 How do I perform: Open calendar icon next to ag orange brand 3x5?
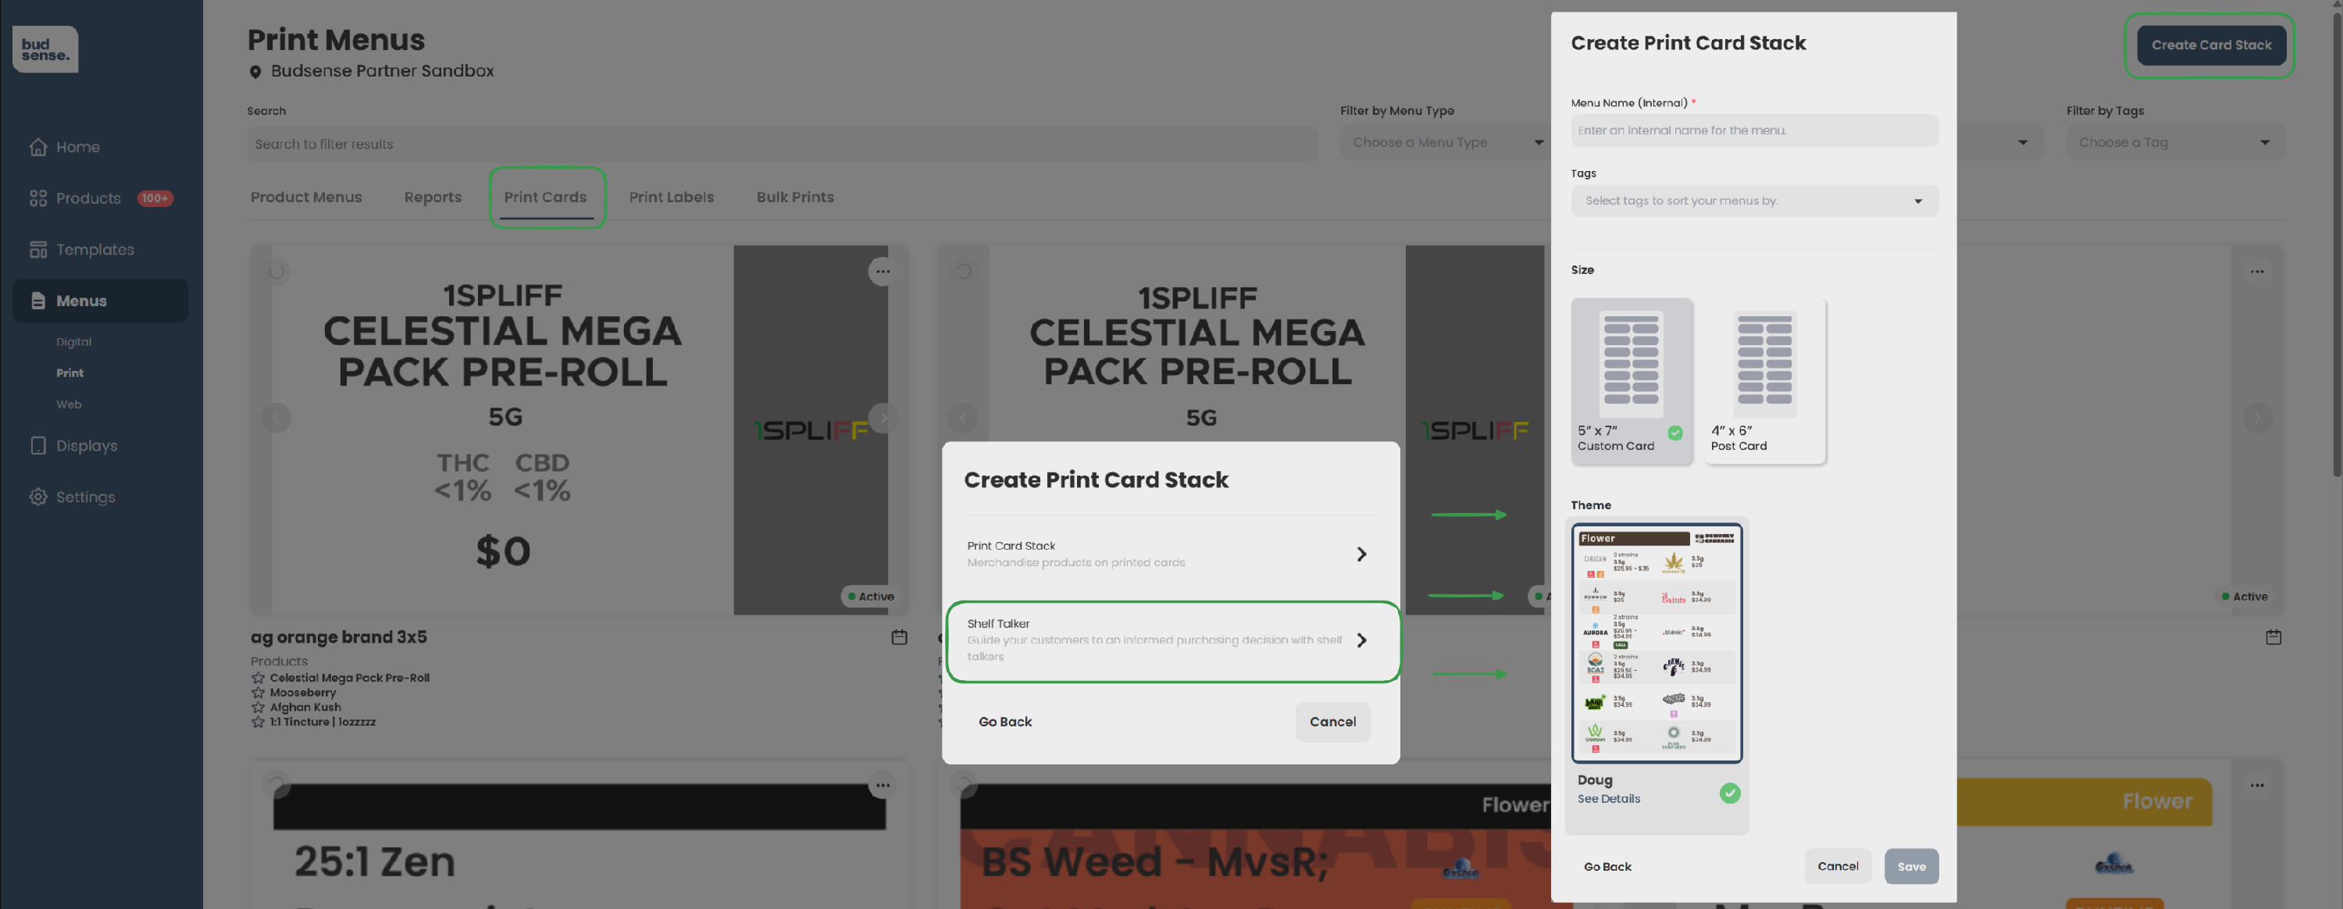point(899,637)
